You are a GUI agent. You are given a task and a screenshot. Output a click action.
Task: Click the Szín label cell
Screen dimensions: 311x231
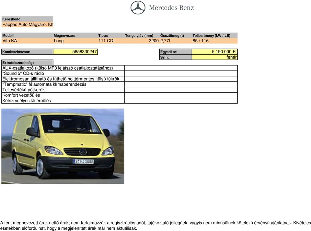click(x=176, y=57)
